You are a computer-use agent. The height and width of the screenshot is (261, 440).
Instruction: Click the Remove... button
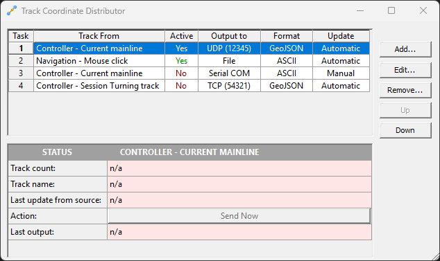click(x=405, y=90)
